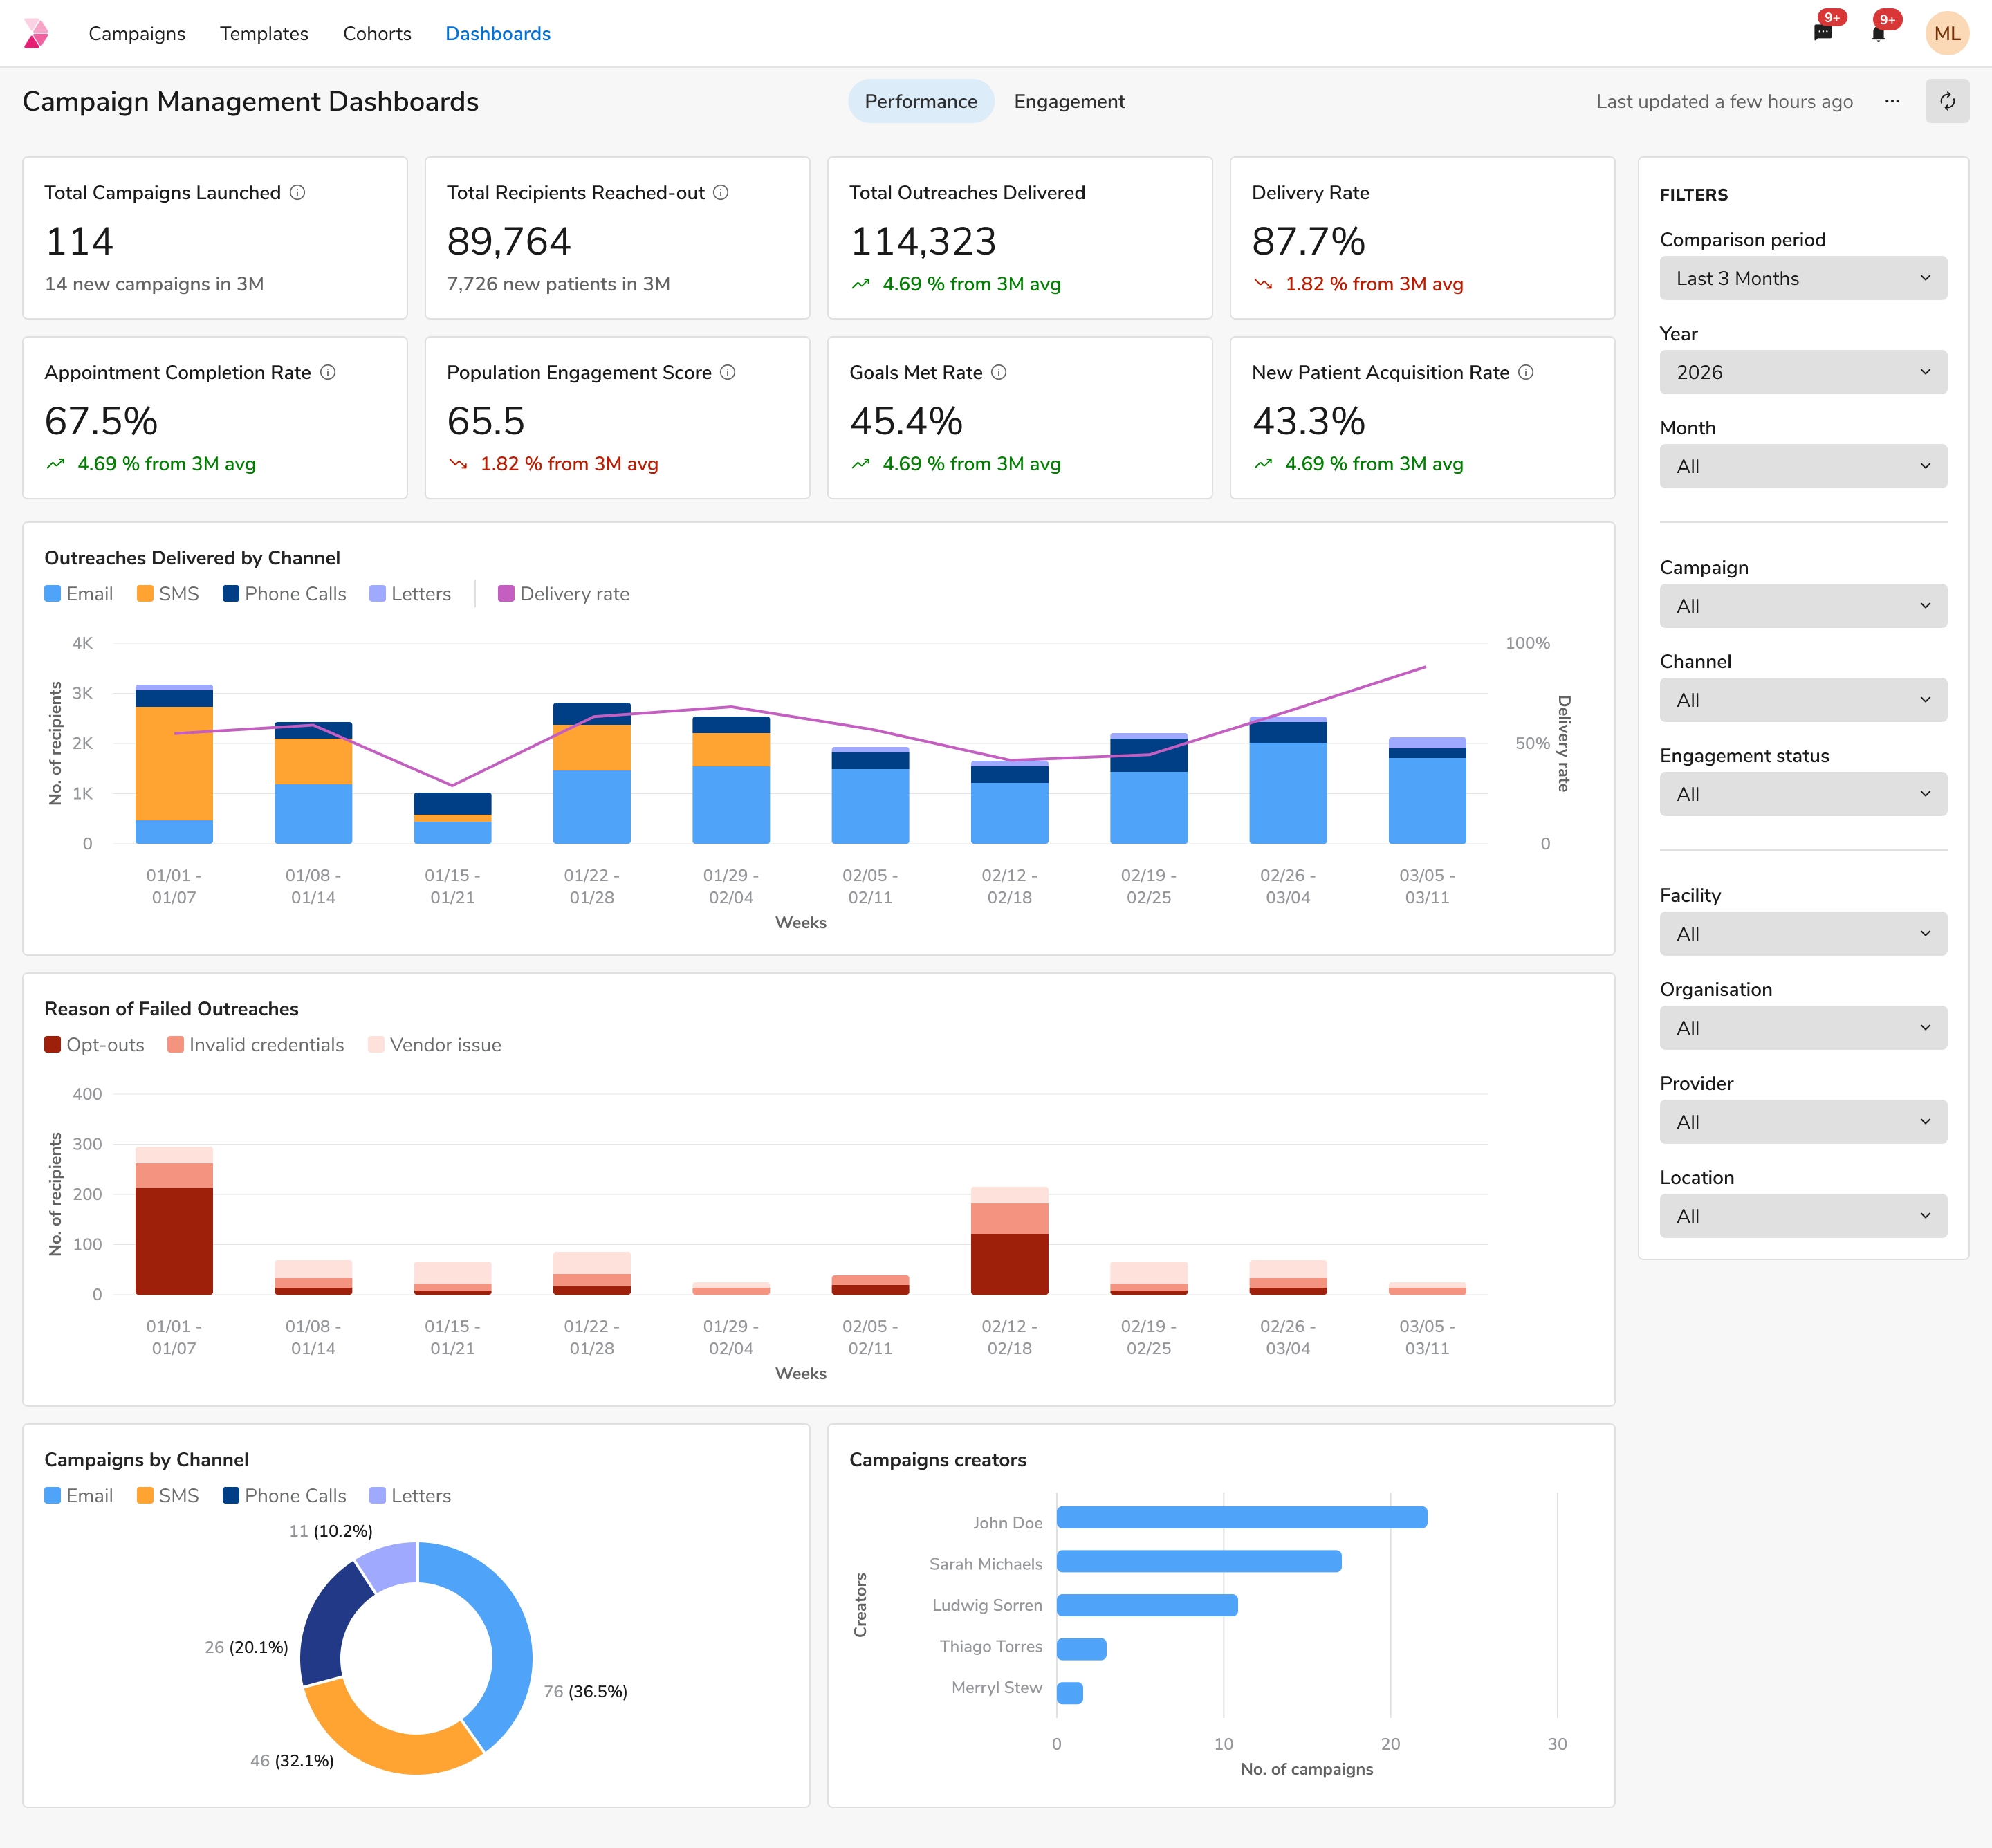Click '114,323' Total Outreaches Delivered value

point(923,241)
